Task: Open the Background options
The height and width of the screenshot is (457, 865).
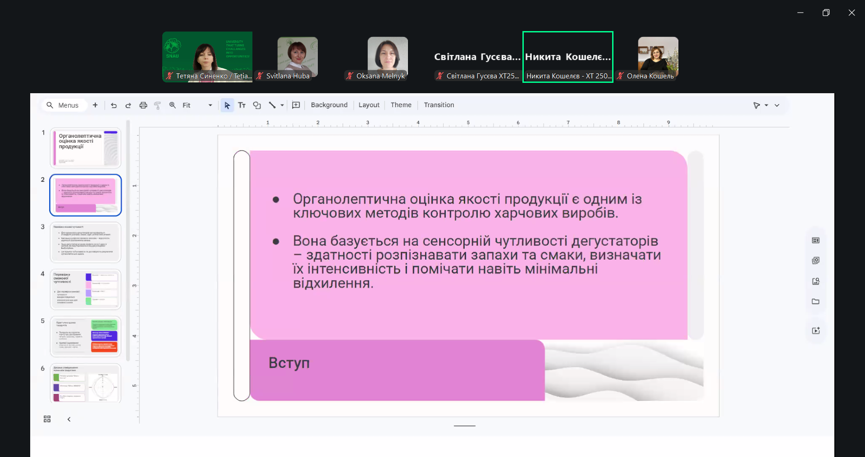Action: [x=329, y=105]
